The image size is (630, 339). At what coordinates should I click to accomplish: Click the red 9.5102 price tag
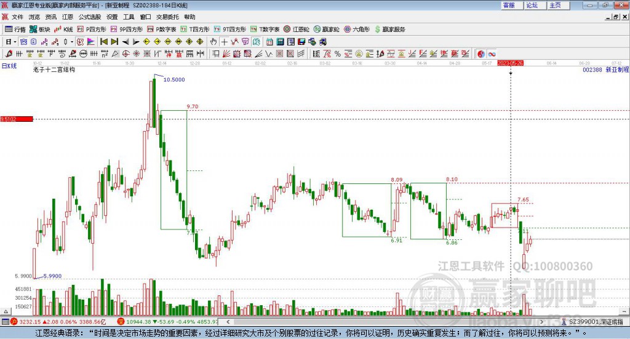pyautogui.click(x=17, y=119)
